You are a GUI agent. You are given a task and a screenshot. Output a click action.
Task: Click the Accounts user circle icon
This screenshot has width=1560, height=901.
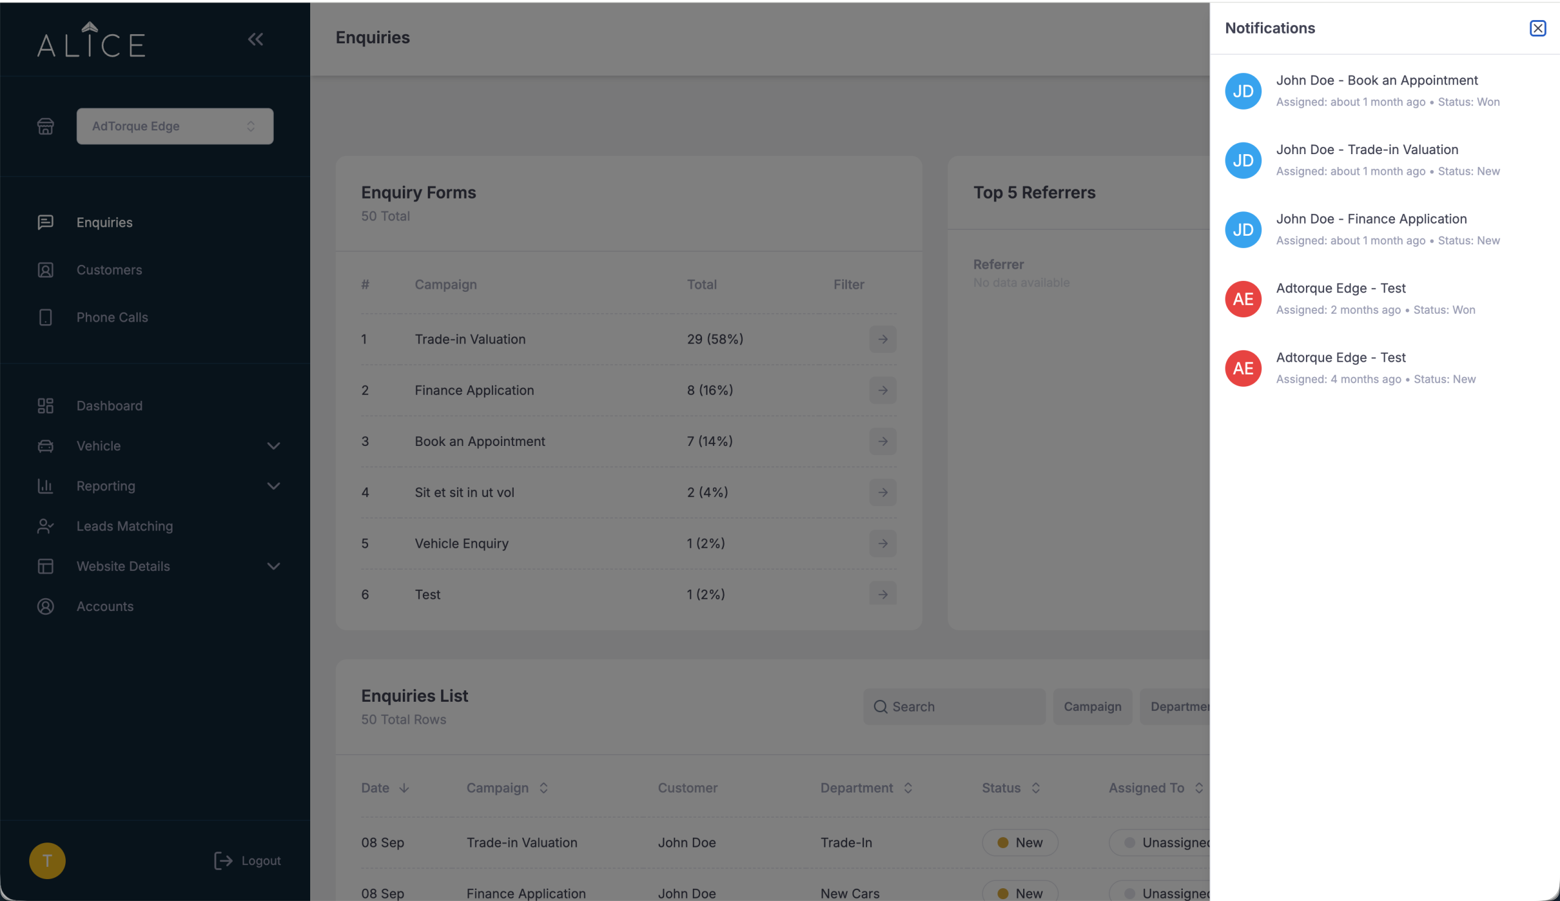pos(45,607)
